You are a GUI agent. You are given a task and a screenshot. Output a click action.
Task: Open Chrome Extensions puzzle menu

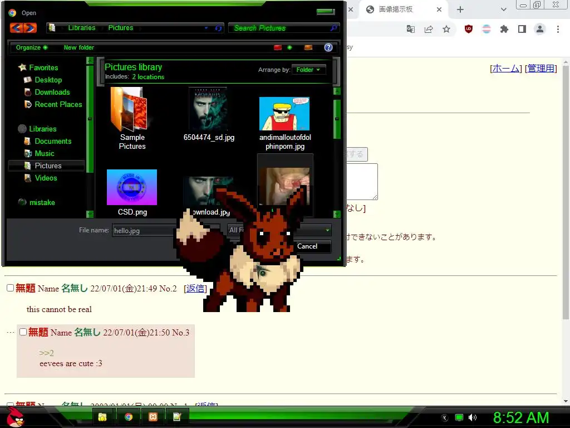click(x=504, y=29)
